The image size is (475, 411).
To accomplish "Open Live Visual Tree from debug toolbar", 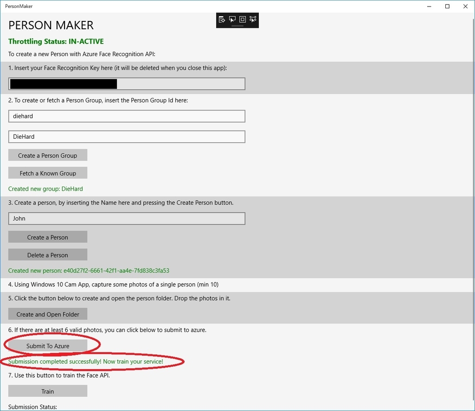I will pos(222,19).
